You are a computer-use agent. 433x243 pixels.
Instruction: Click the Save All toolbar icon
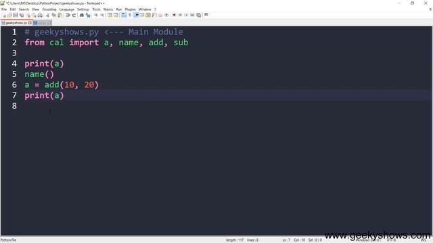click(22, 15)
